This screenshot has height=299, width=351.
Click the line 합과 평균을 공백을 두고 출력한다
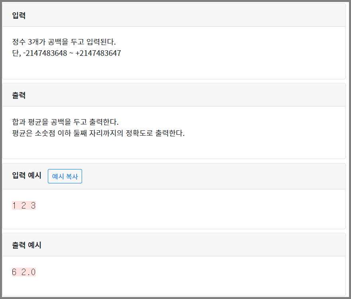coord(65,122)
